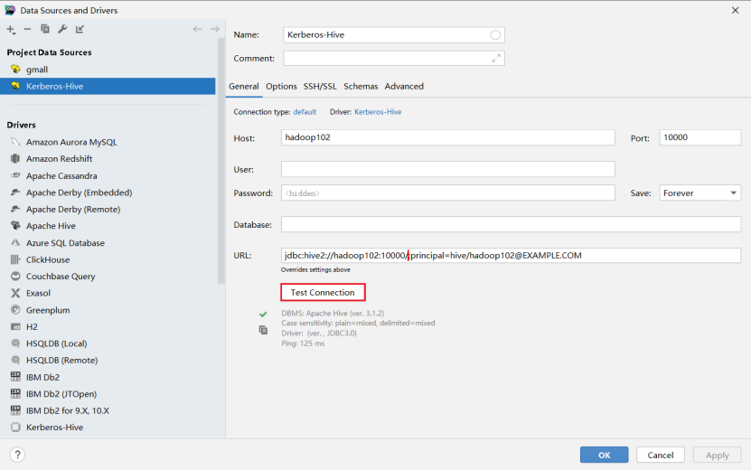Click the Couchbase Query driver icon
751x470 pixels.
pos(15,276)
